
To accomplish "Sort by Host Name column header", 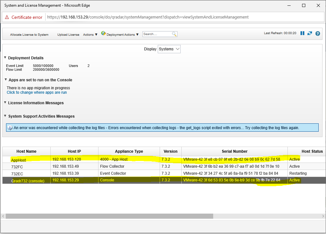I will [26, 151].
